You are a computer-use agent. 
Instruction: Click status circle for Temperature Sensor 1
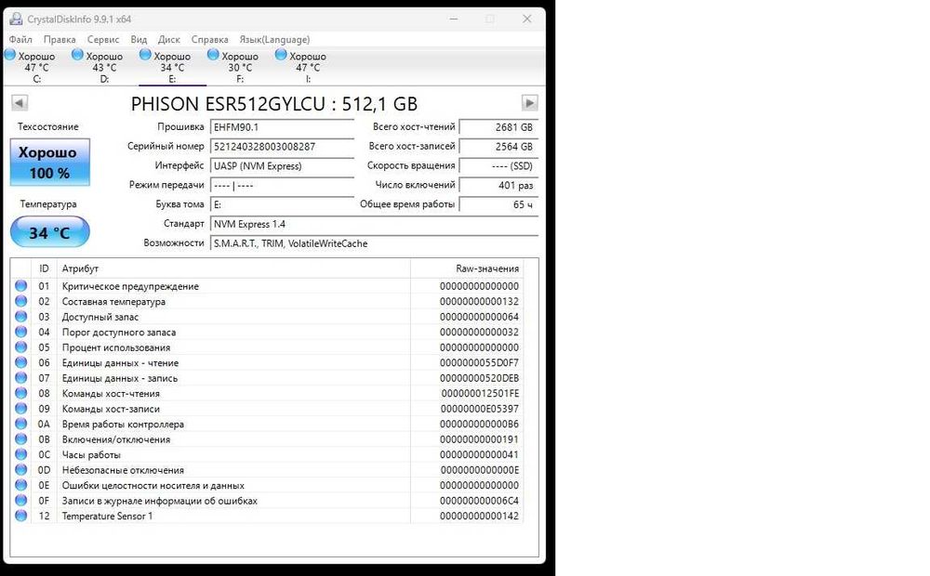point(20,516)
